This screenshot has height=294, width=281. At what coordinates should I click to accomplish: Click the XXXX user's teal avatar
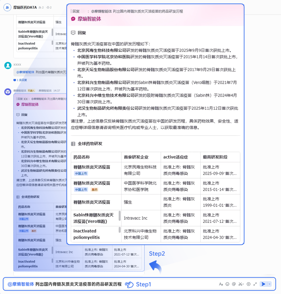pos(8,66)
